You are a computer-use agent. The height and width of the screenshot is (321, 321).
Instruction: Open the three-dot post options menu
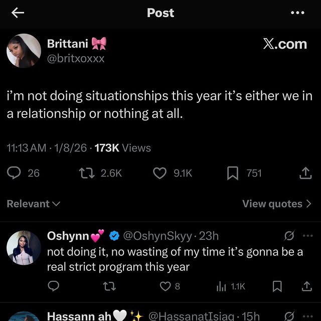(297, 13)
